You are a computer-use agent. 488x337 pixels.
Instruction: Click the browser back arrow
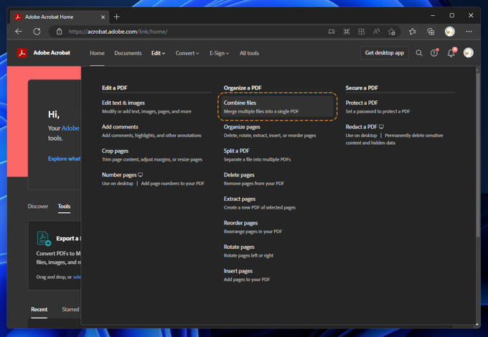19,32
